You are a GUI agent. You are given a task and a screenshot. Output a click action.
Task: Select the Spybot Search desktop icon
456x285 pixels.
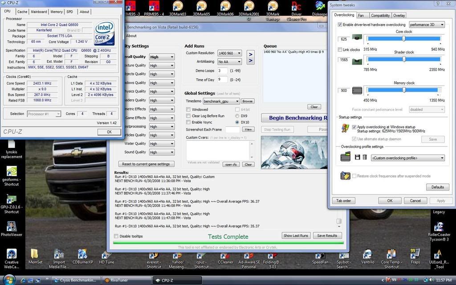(343, 261)
